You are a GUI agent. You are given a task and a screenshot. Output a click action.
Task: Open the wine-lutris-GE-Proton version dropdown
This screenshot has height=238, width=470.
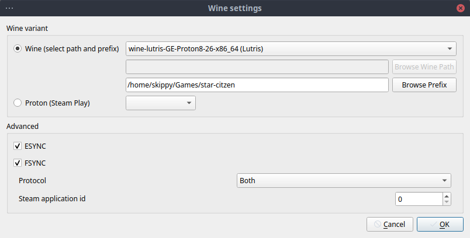click(x=291, y=49)
